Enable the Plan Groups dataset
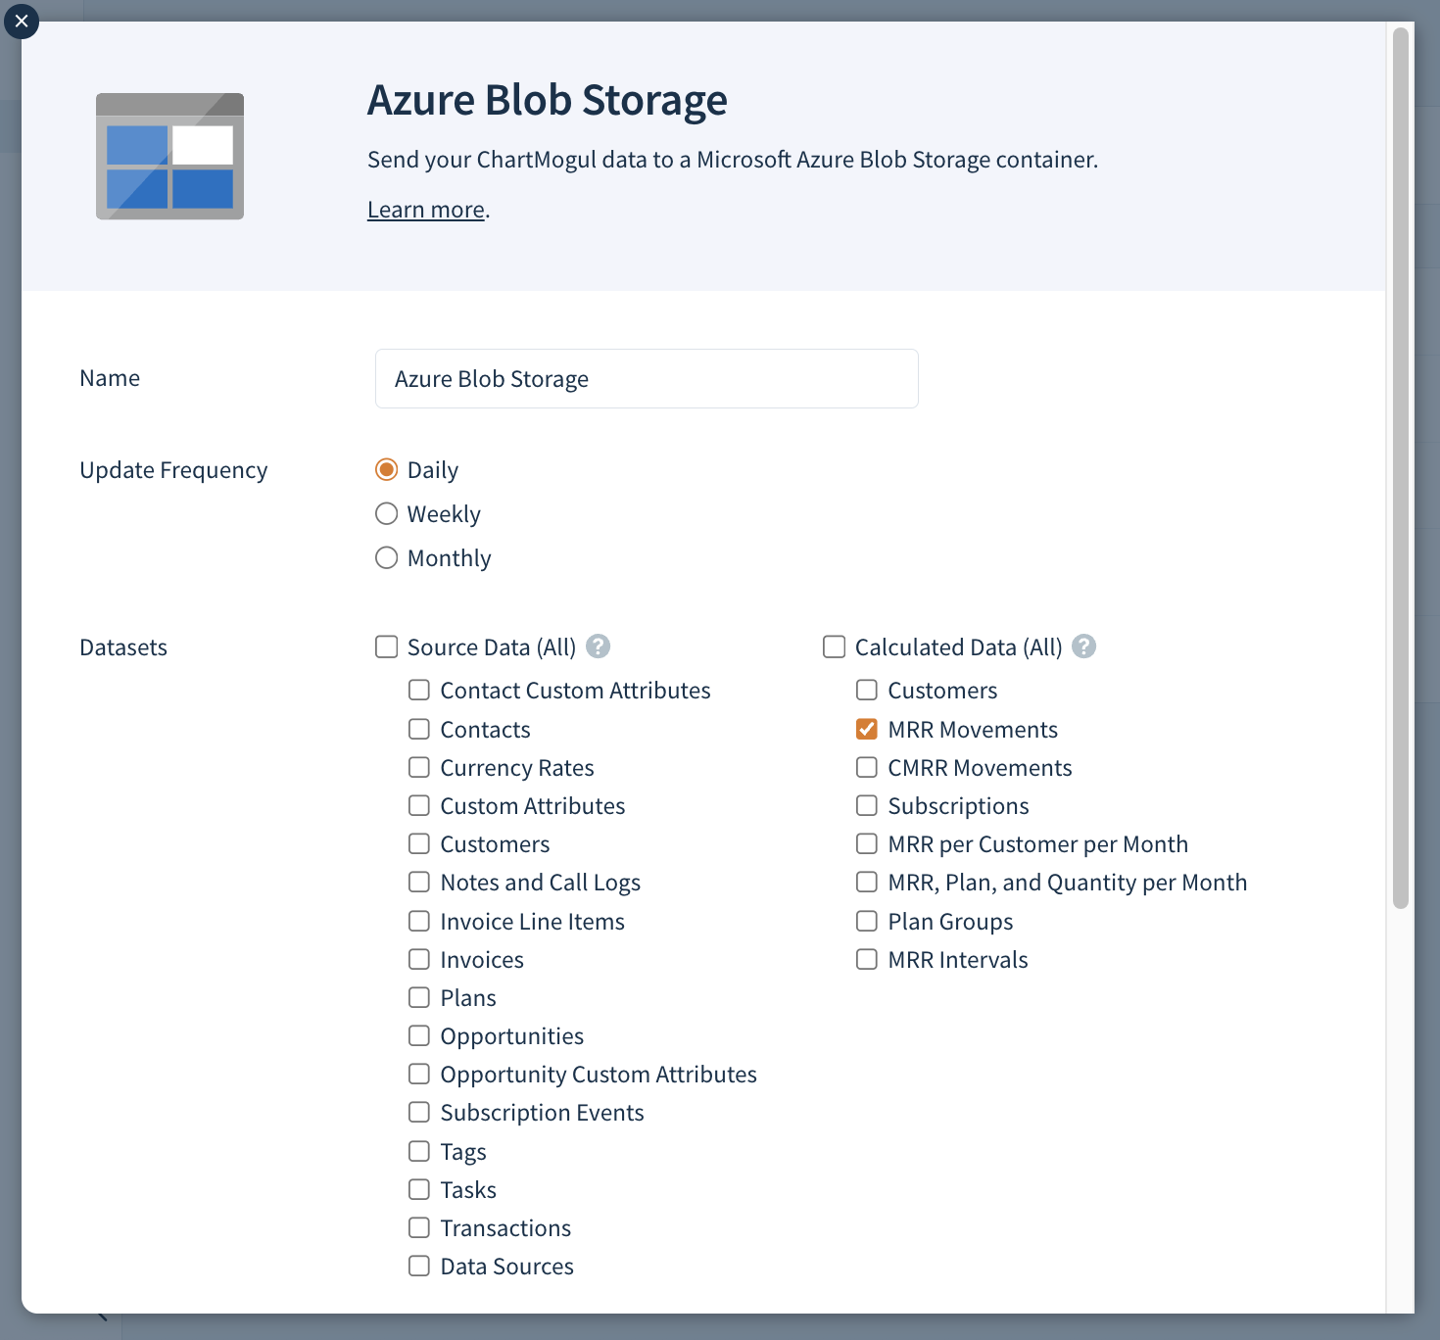The width and height of the screenshot is (1440, 1340). coord(867,921)
